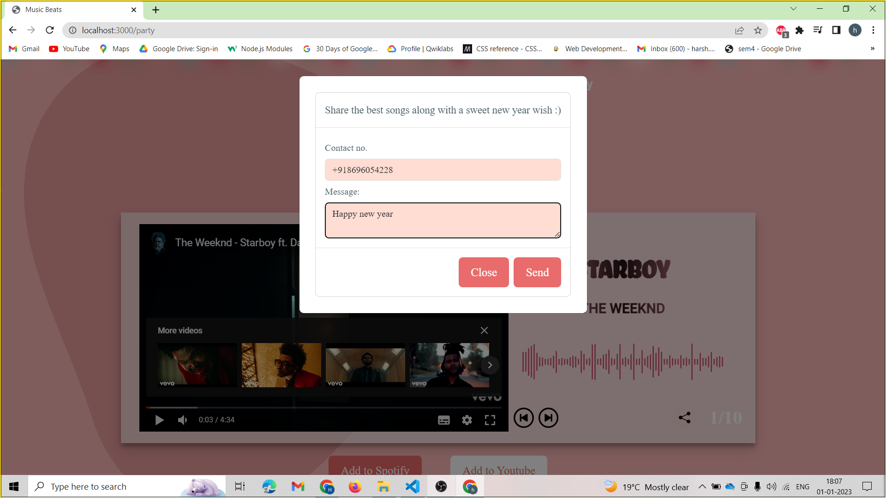
Task: Click the share icon beside track counter
Action: pos(684,418)
